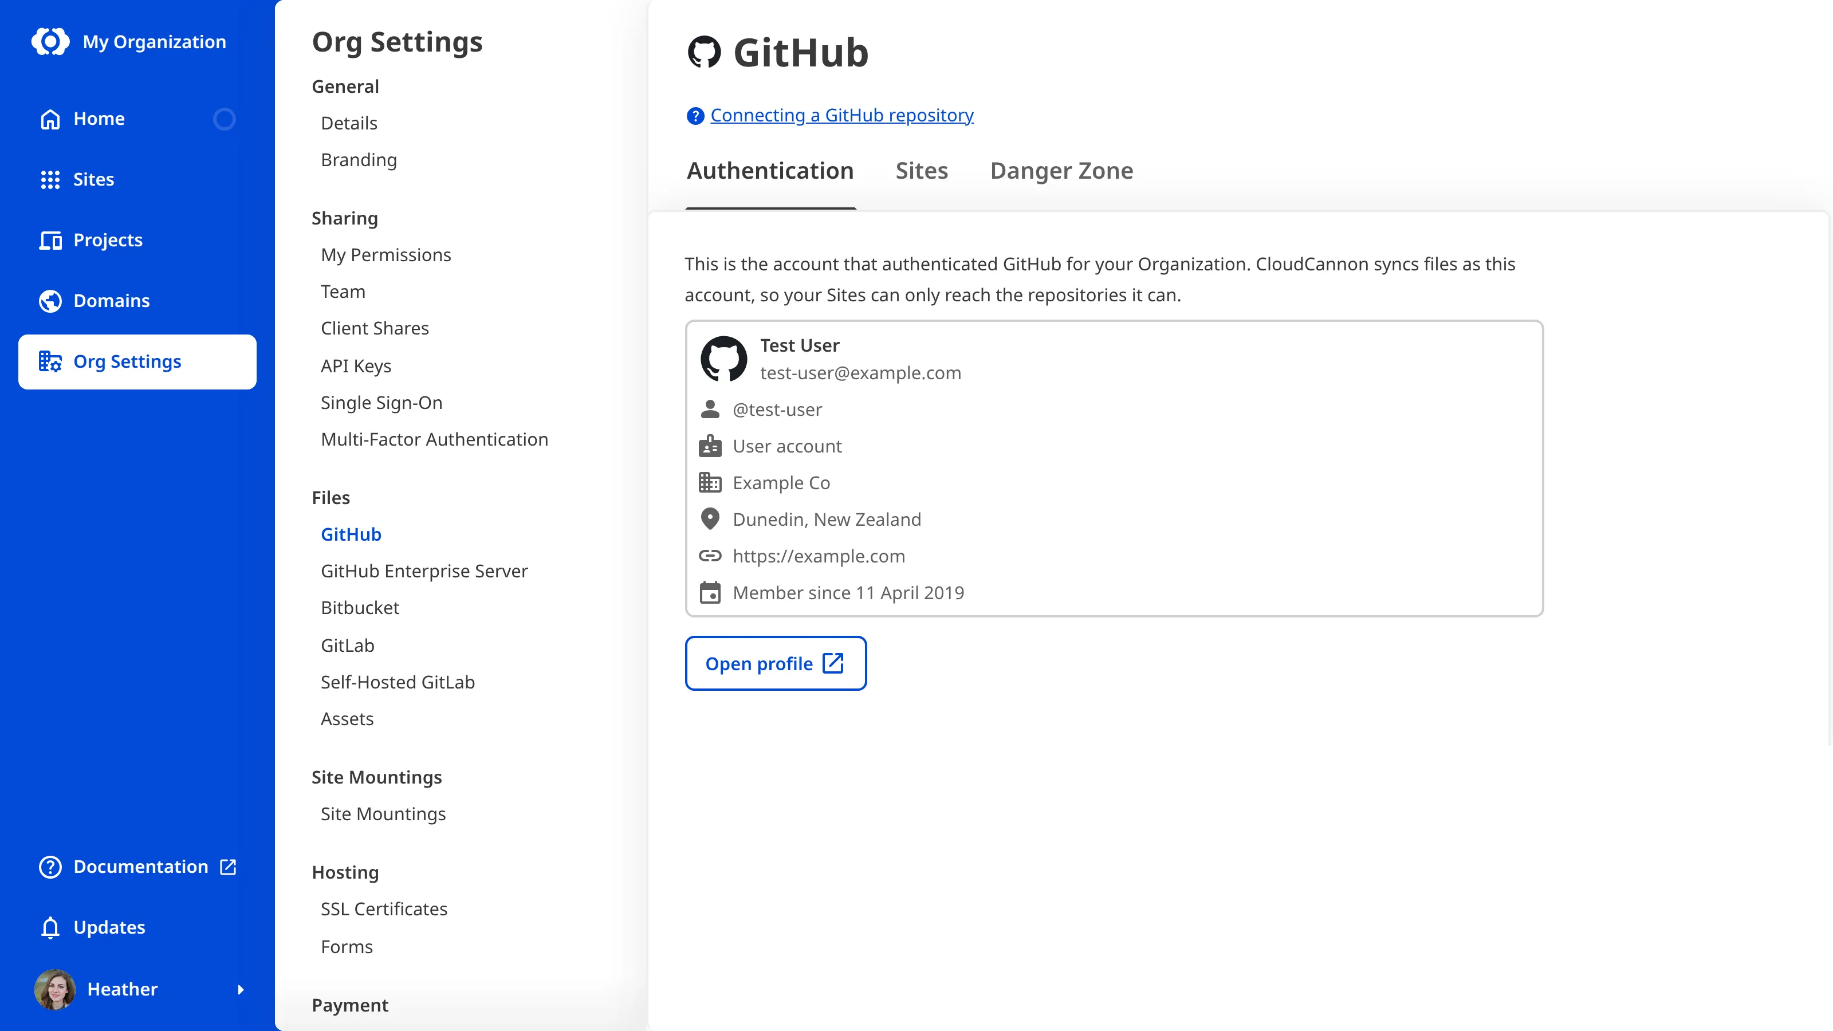Click the Updates bell icon
1833x1031 pixels.
click(x=50, y=927)
